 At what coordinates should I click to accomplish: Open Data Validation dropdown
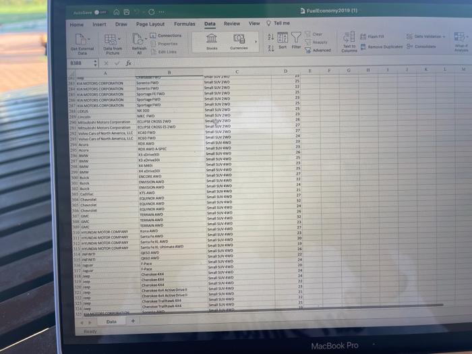pyautogui.click(x=425, y=36)
